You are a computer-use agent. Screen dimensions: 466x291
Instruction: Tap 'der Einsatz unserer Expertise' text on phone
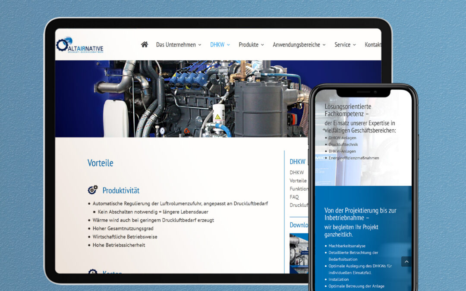point(360,126)
